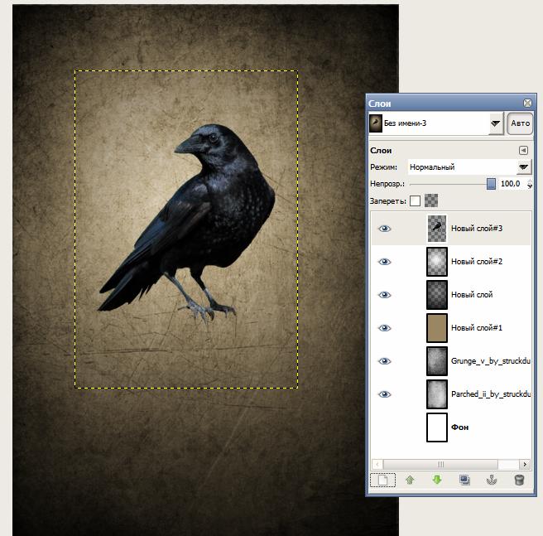This screenshot has height=536, width=543.
Task: Hide the Новый слой#2 layer
Action: pos(384,262)
